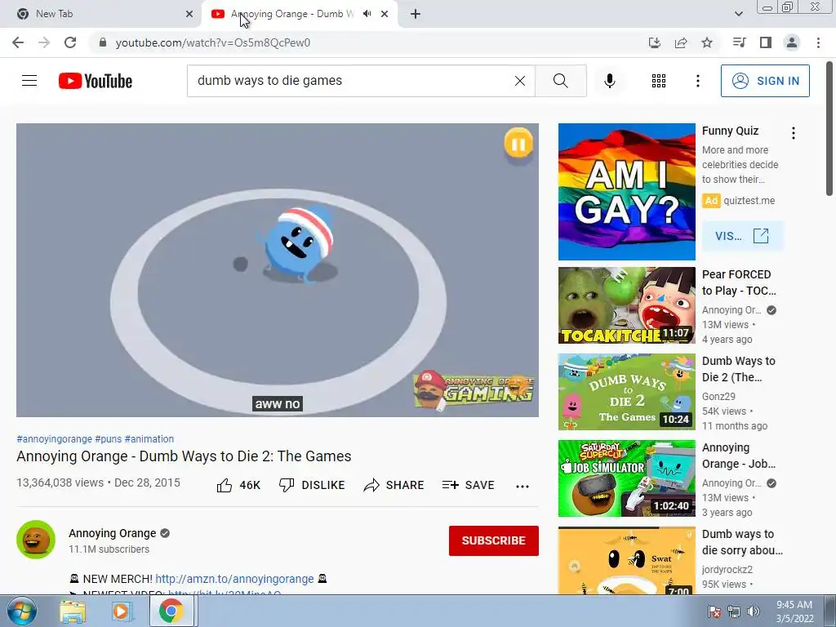Open the Toca Kitchen video thumbnail
Screen dimensions: 836x627
click(x=626, y=305)
